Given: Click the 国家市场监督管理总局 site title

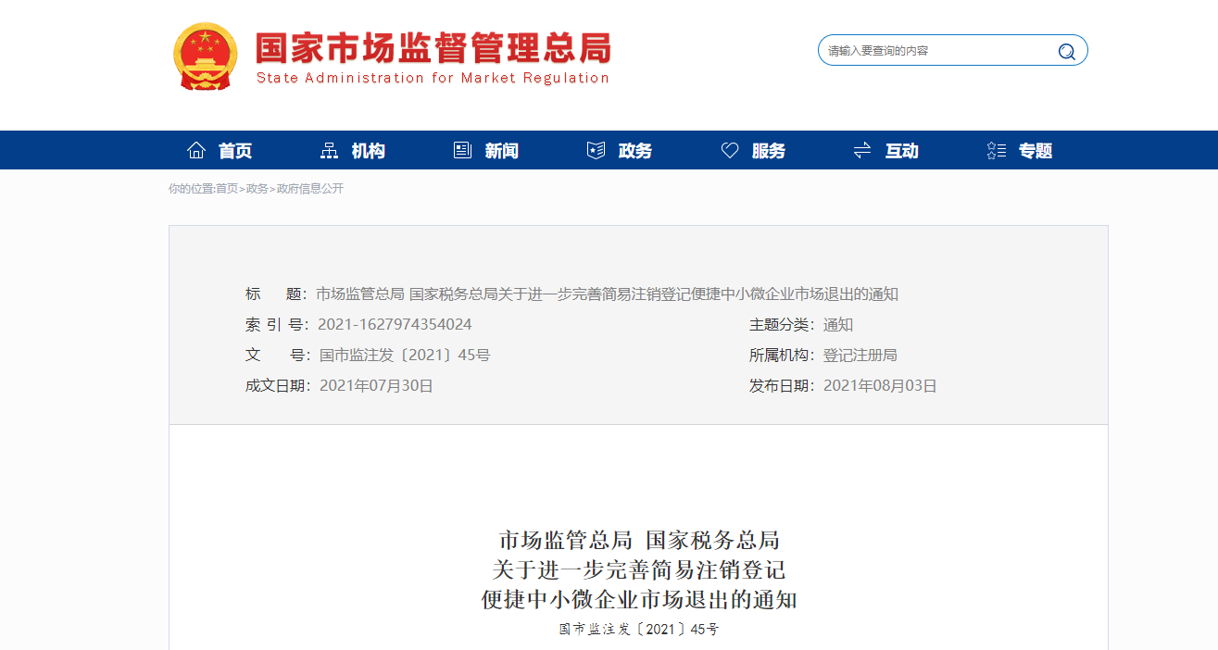Looking at the screenshot, I should click(433, 47).
